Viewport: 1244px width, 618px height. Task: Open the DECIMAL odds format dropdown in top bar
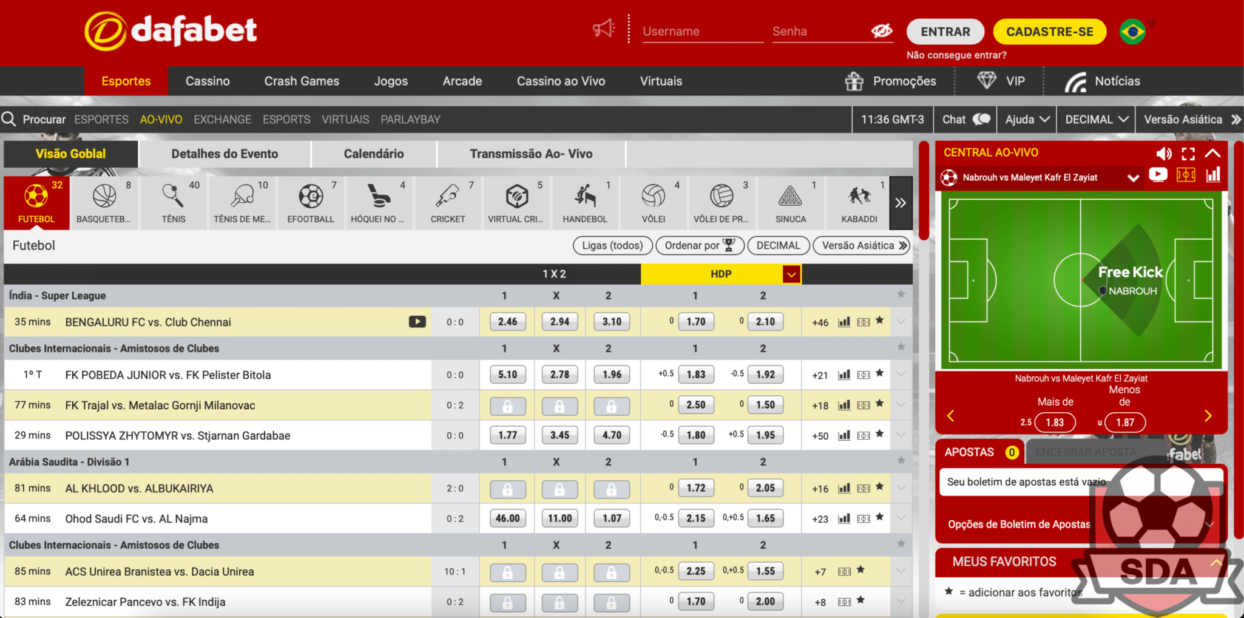tap(1097, 119)
